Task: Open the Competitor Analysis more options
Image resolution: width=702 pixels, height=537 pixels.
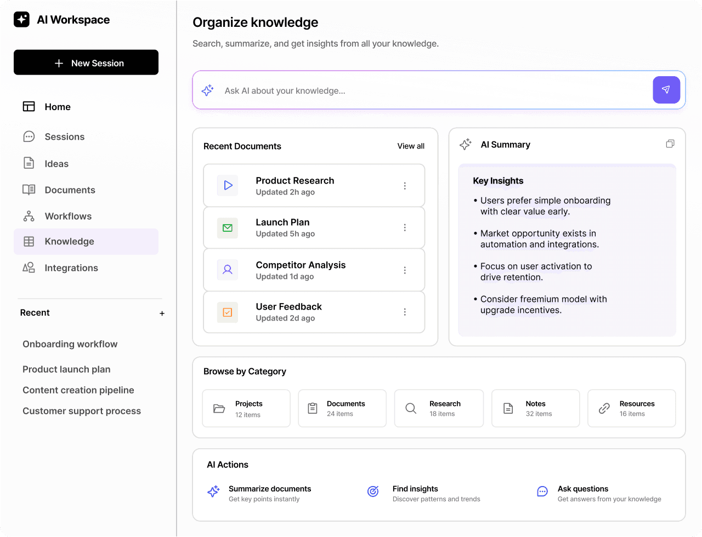Action: pyautogui.click(x=405, y=270)
